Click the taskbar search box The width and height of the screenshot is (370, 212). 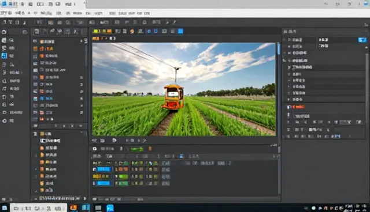coord(39,208)
